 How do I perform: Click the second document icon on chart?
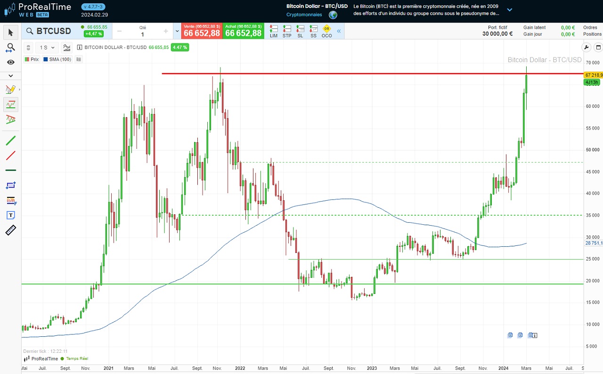pyautogui.click(x=520, y=335)
